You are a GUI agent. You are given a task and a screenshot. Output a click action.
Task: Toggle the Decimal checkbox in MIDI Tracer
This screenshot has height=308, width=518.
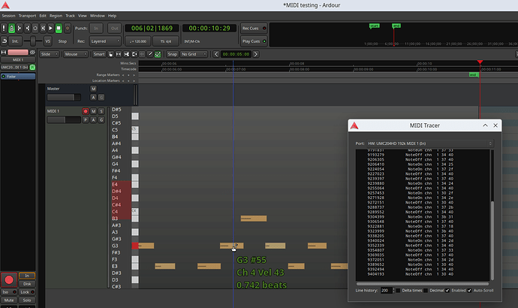click(424, 290)
